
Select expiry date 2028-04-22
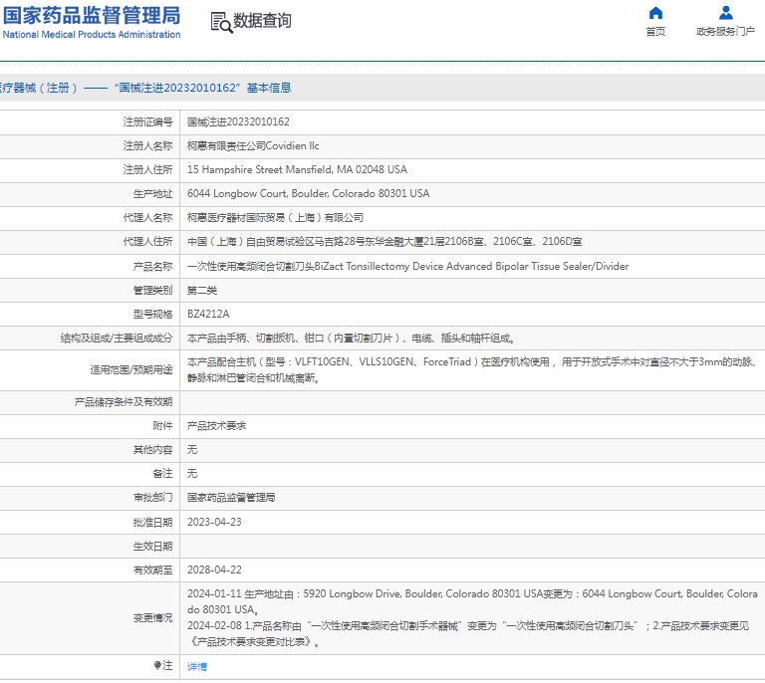(214, 569)
